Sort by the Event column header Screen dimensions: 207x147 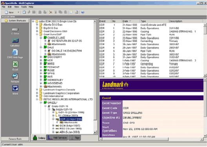point(105,21)
